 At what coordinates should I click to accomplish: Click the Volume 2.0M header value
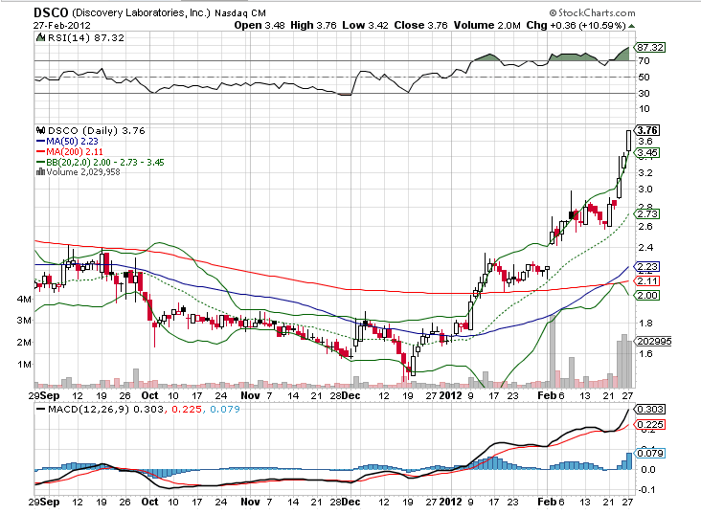[x=486, y=26]
